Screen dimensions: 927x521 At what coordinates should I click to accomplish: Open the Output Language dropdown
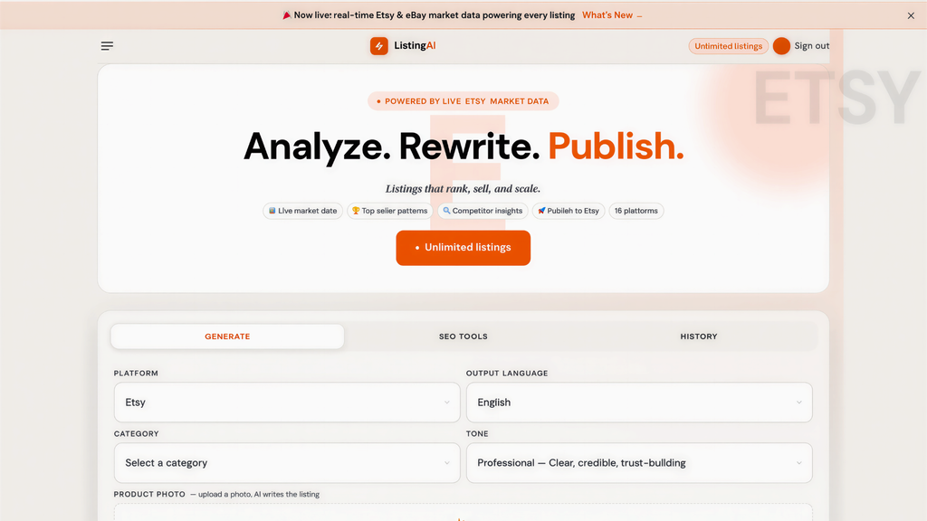tap(639, 403)
